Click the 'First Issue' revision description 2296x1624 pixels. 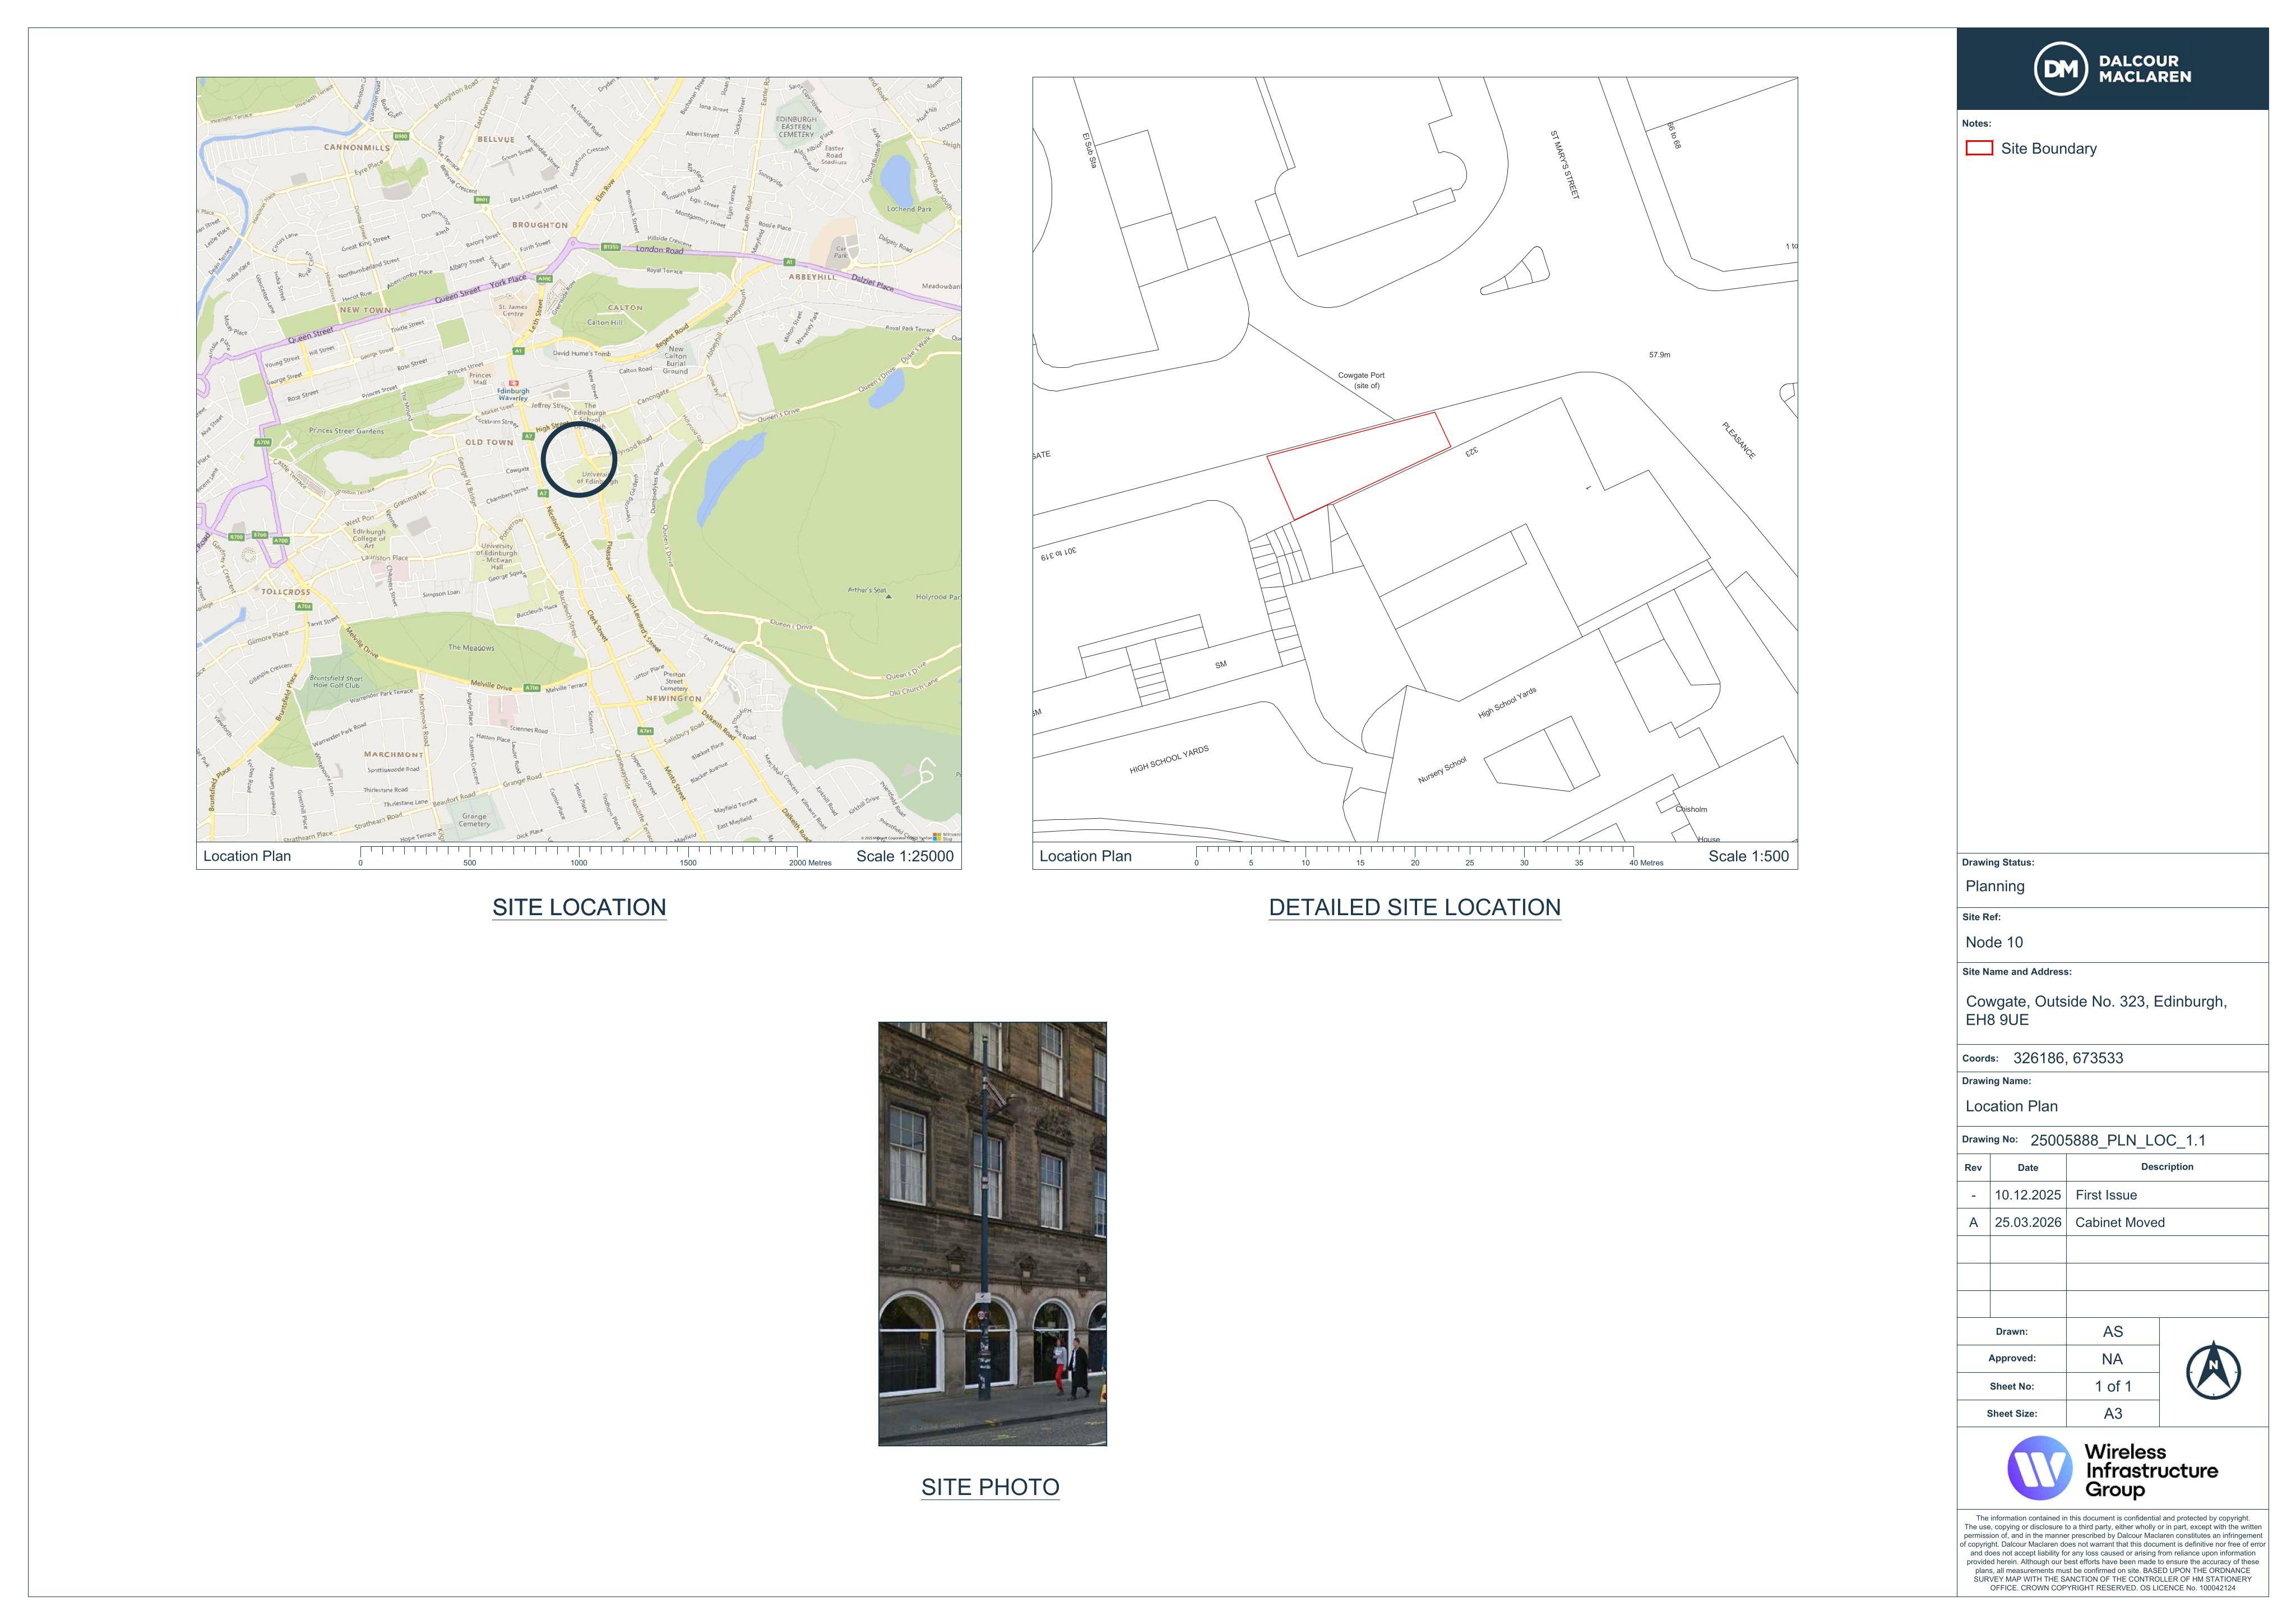point(2106,1196)
